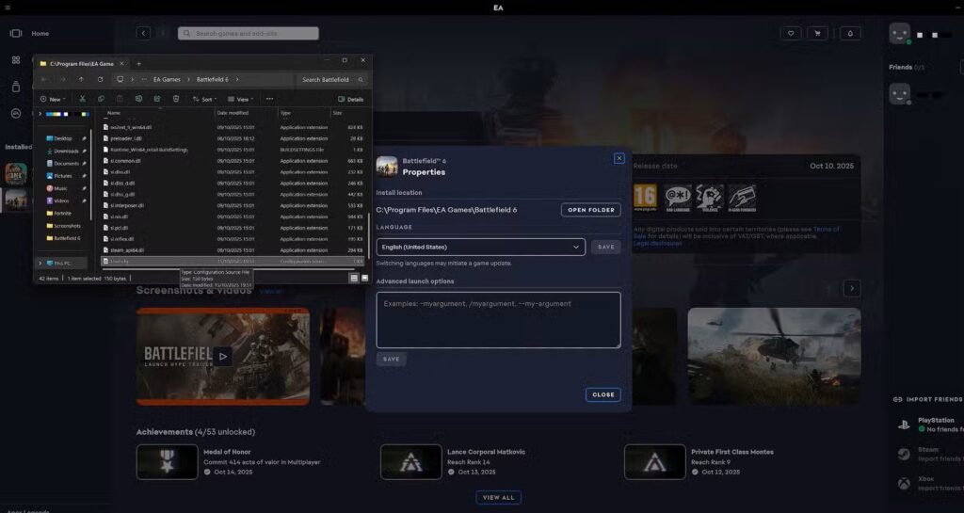Click SAVE next to language dropdown
964x513 pixels.
(x=605, y=247)
